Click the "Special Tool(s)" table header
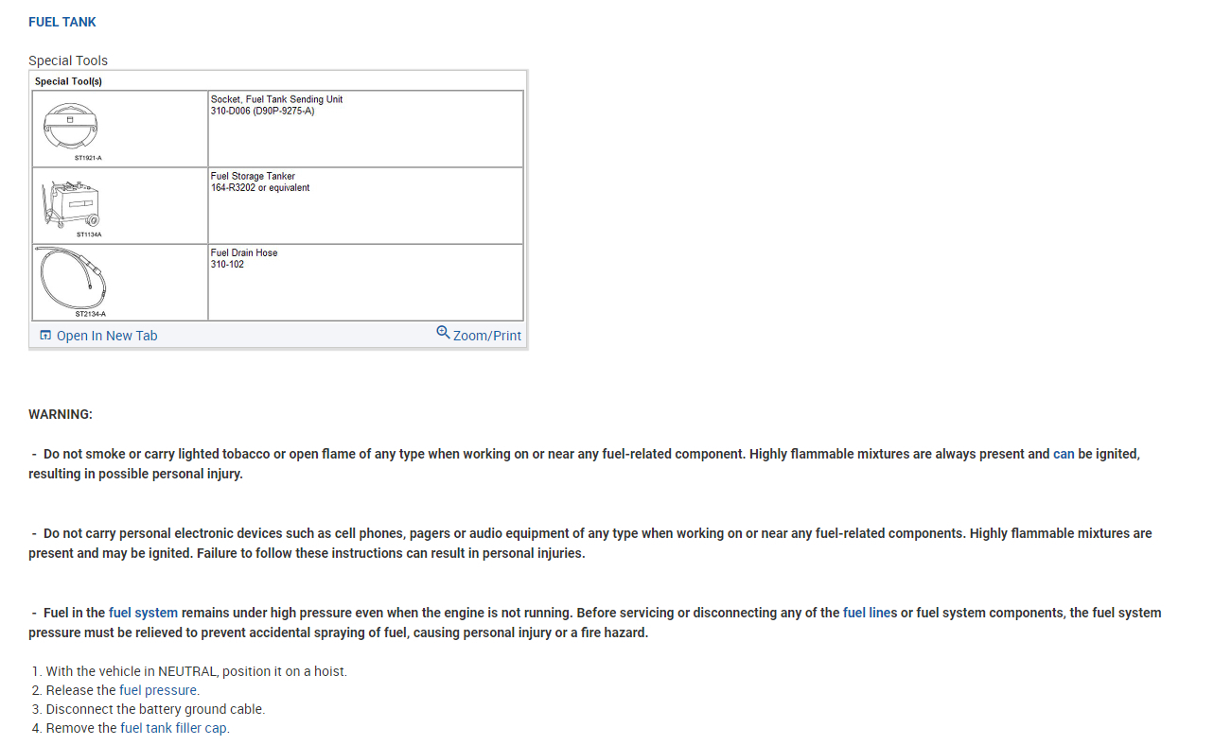The image size is (1214, 745). pyautogui.click(x=68, y=81)
